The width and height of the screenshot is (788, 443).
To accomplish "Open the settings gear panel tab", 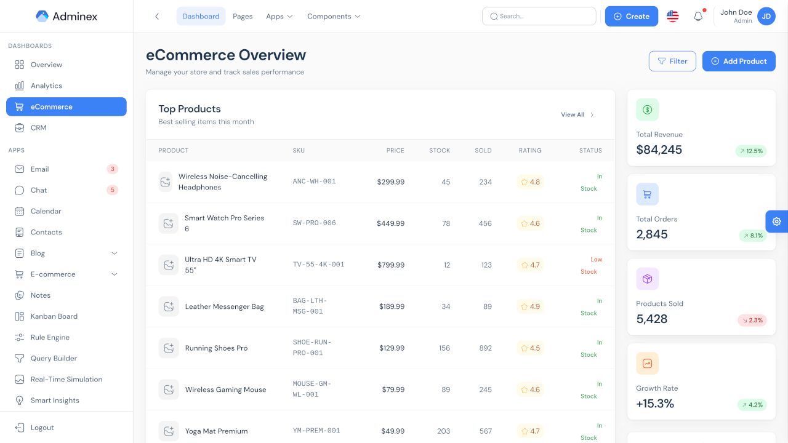I will (x=777, y=221).
